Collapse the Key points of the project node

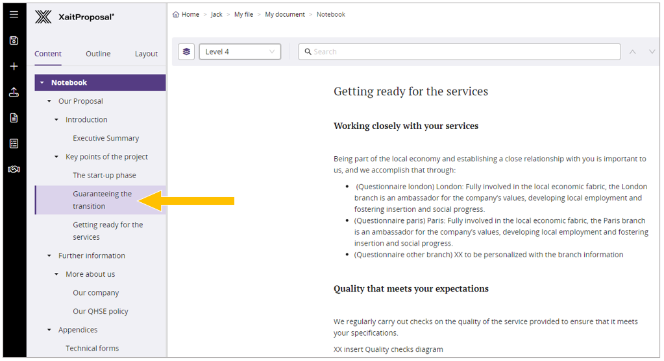click(x=57, y=157)
